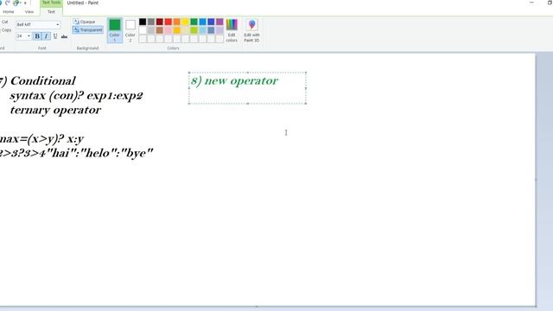Toggle Italic text formatting
This screenshot has width=553, height=311.
pos(46,36)
